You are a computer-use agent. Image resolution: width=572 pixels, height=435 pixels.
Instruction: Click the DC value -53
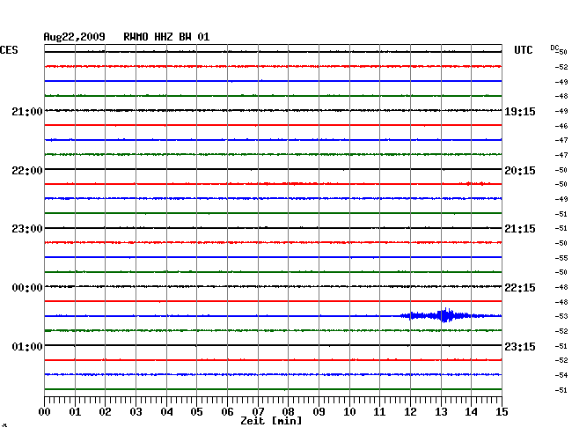click(561, 316)
